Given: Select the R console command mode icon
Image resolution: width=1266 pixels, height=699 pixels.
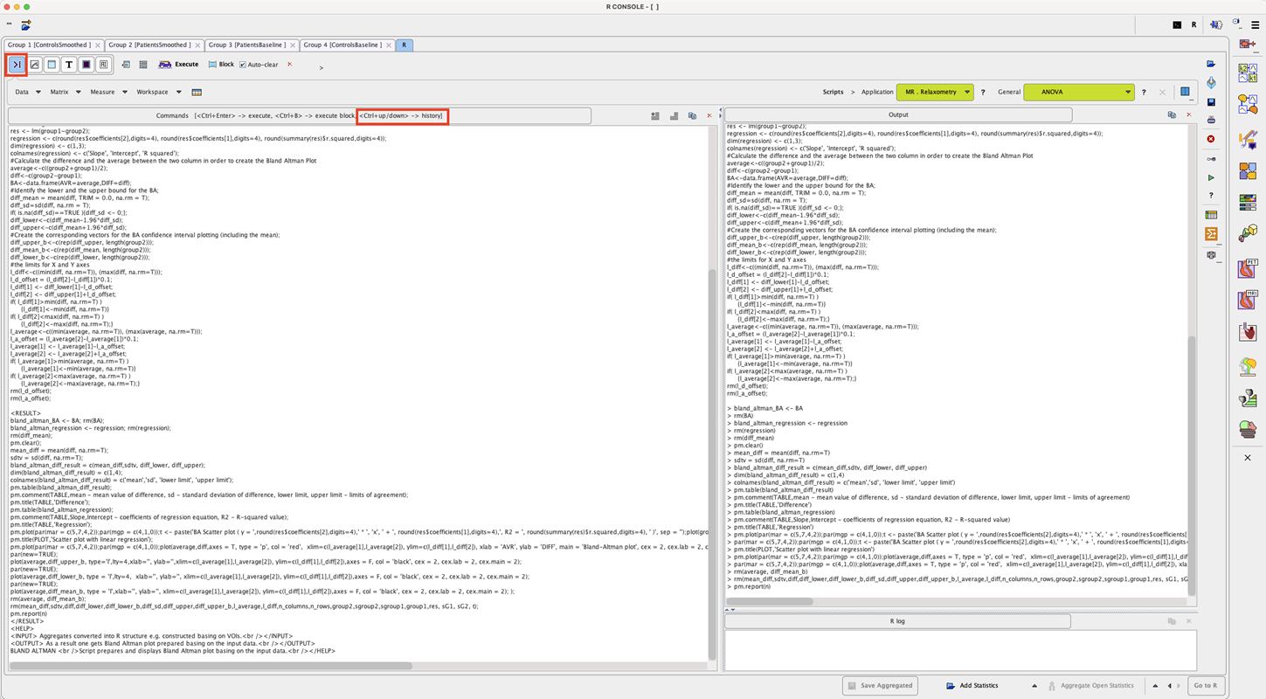Looking at the screenshot, I should pos(17,65).
